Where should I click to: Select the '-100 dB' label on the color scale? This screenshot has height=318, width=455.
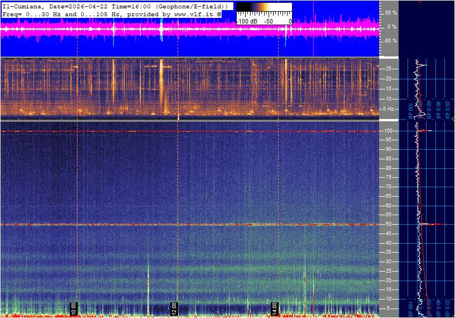click(247, 21)
